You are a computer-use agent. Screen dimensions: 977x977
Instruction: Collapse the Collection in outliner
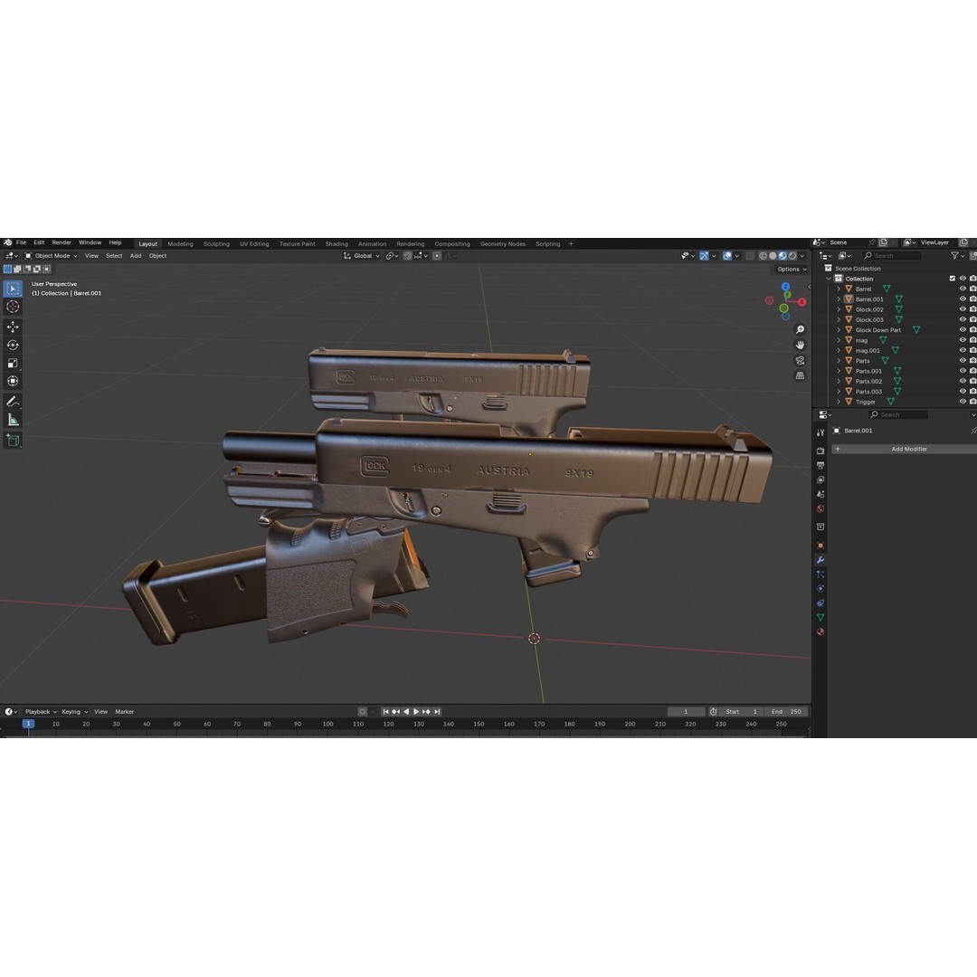(830, 279)
